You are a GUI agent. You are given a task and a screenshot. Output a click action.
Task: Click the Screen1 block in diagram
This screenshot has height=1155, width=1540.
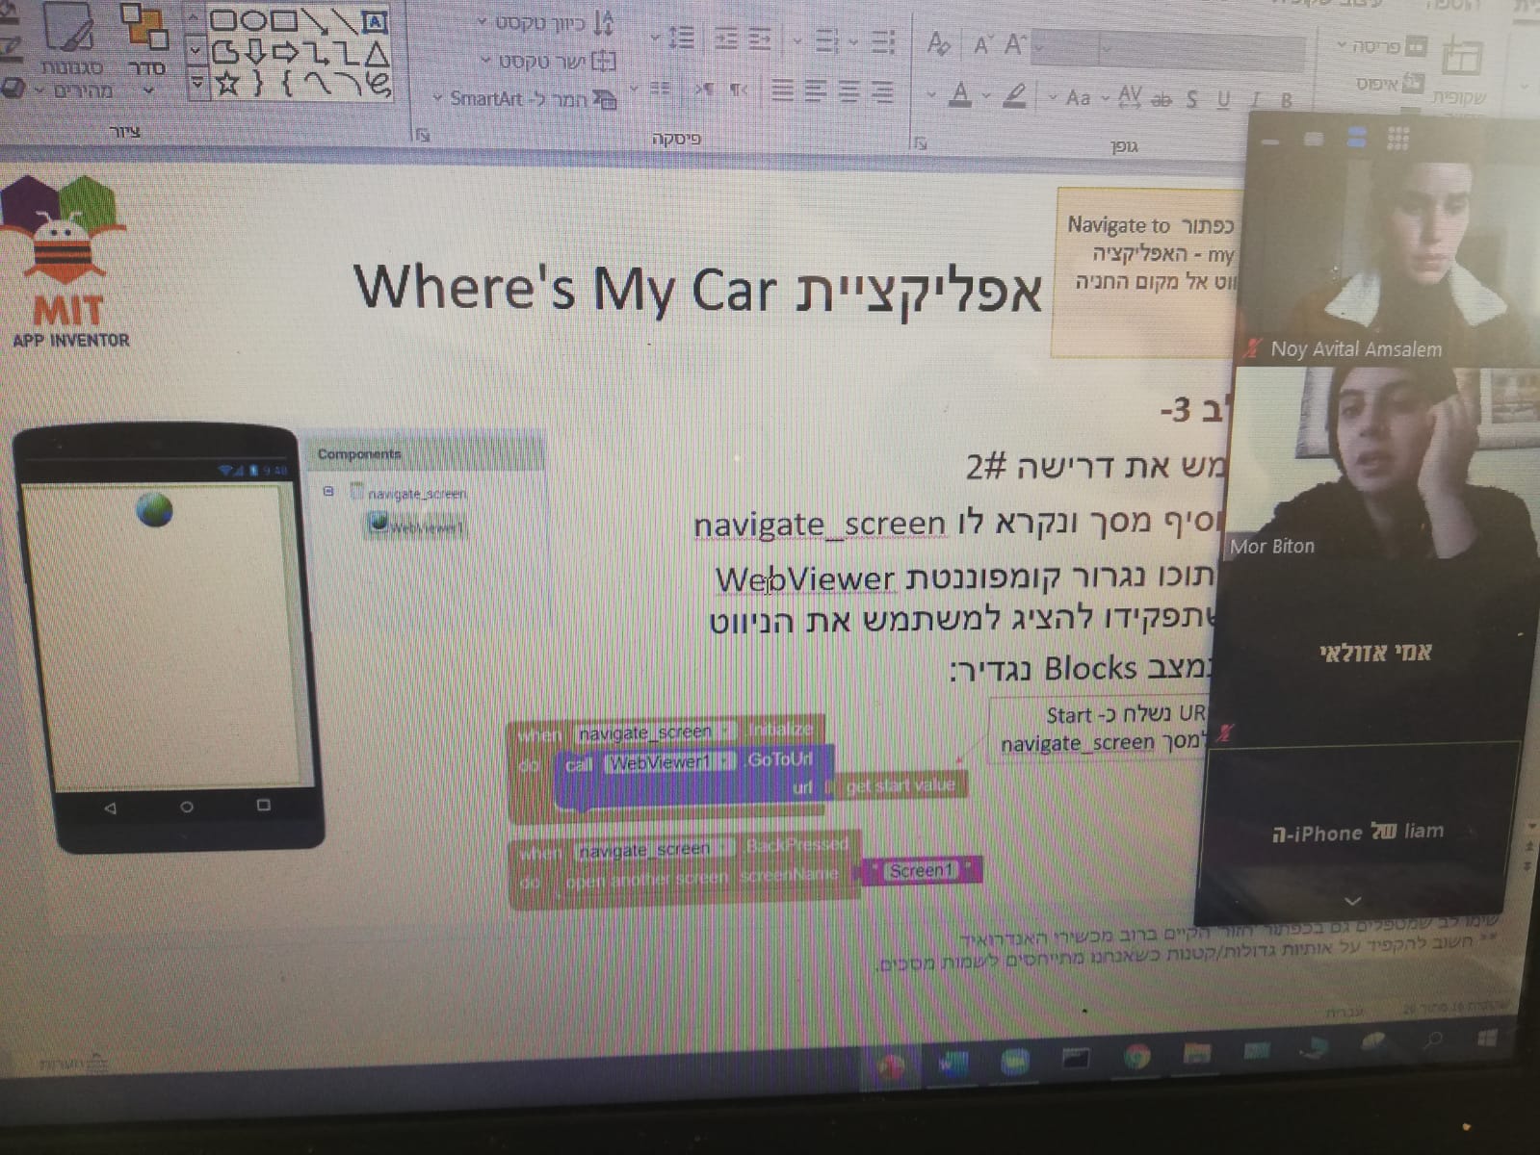click(921, 870)
